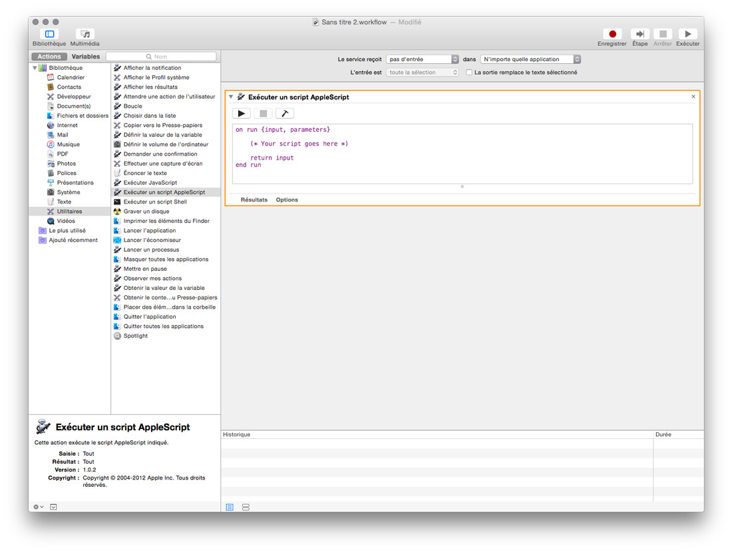Compile the script with the hammer icon

285,113
